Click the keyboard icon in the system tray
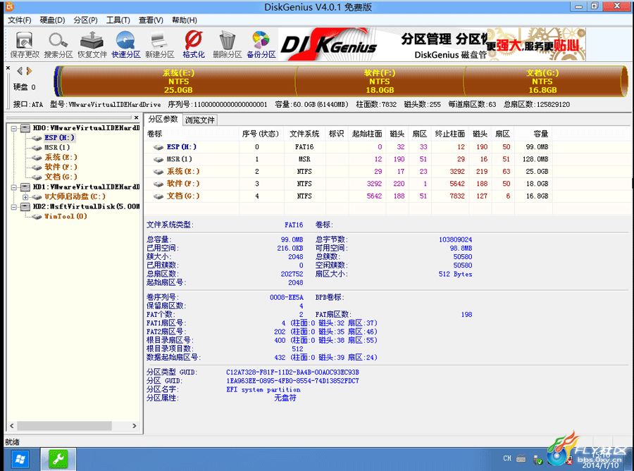This screenshot has width=634, height=471. (x=521, y=458)
